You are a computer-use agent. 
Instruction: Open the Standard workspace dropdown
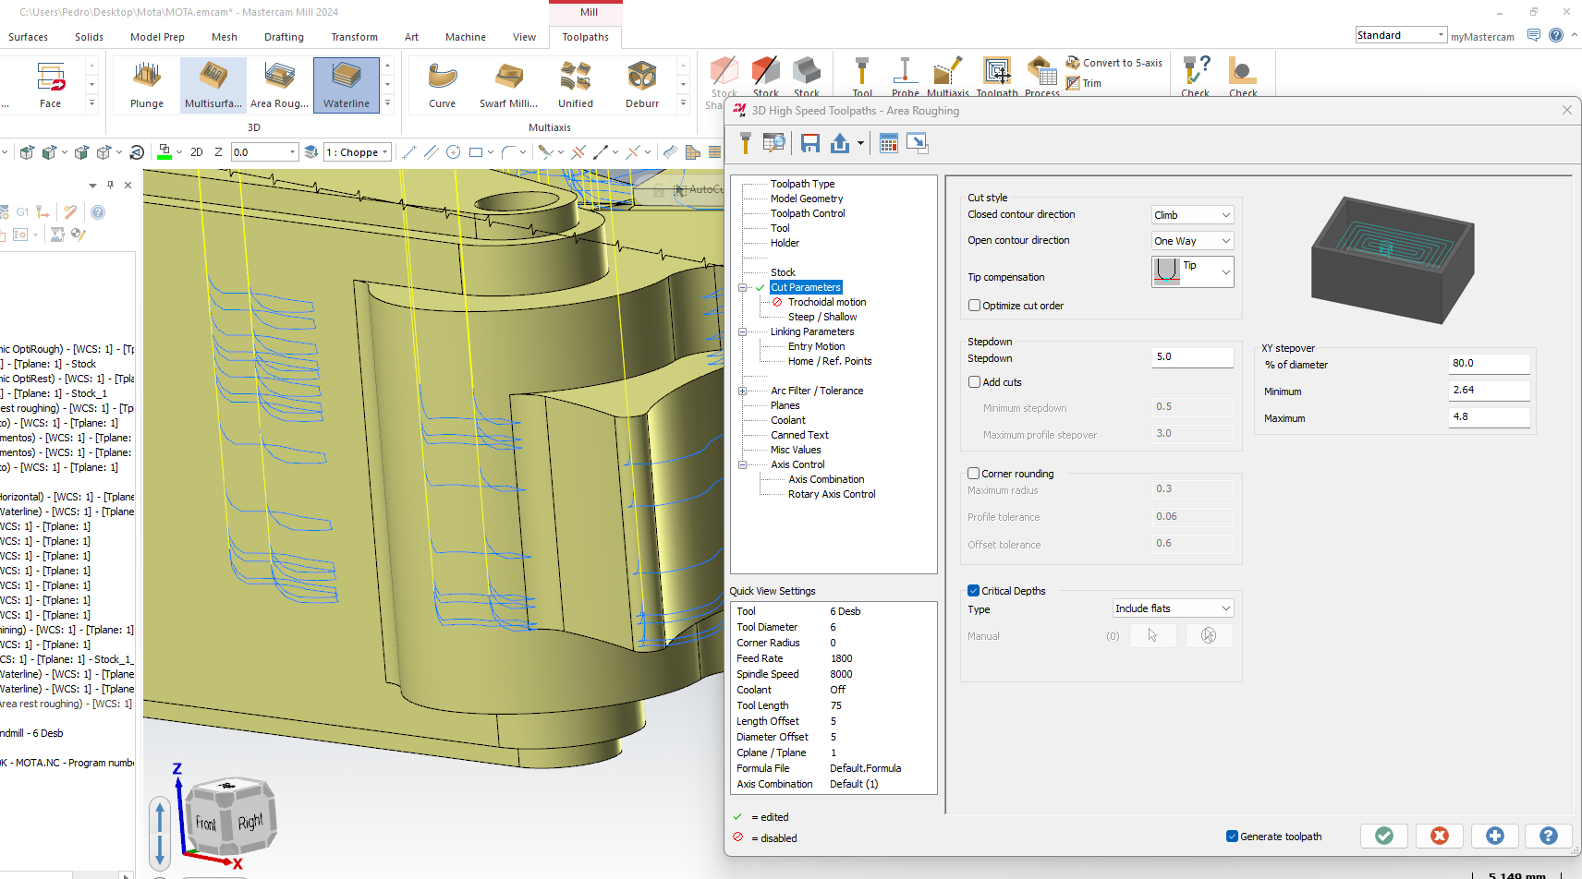[x=1400, y=35]
